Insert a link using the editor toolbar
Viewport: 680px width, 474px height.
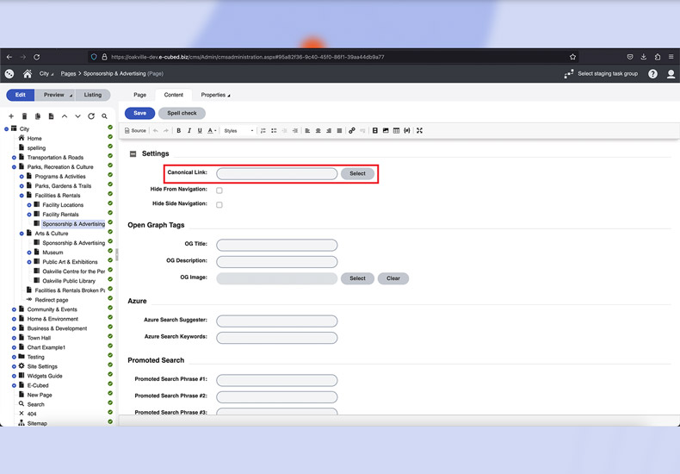[x=351, y=131]
